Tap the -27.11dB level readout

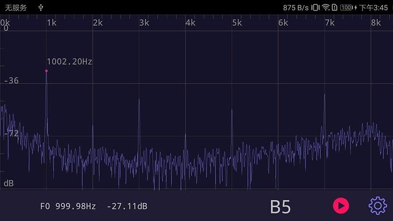click(x=127, y=206)
